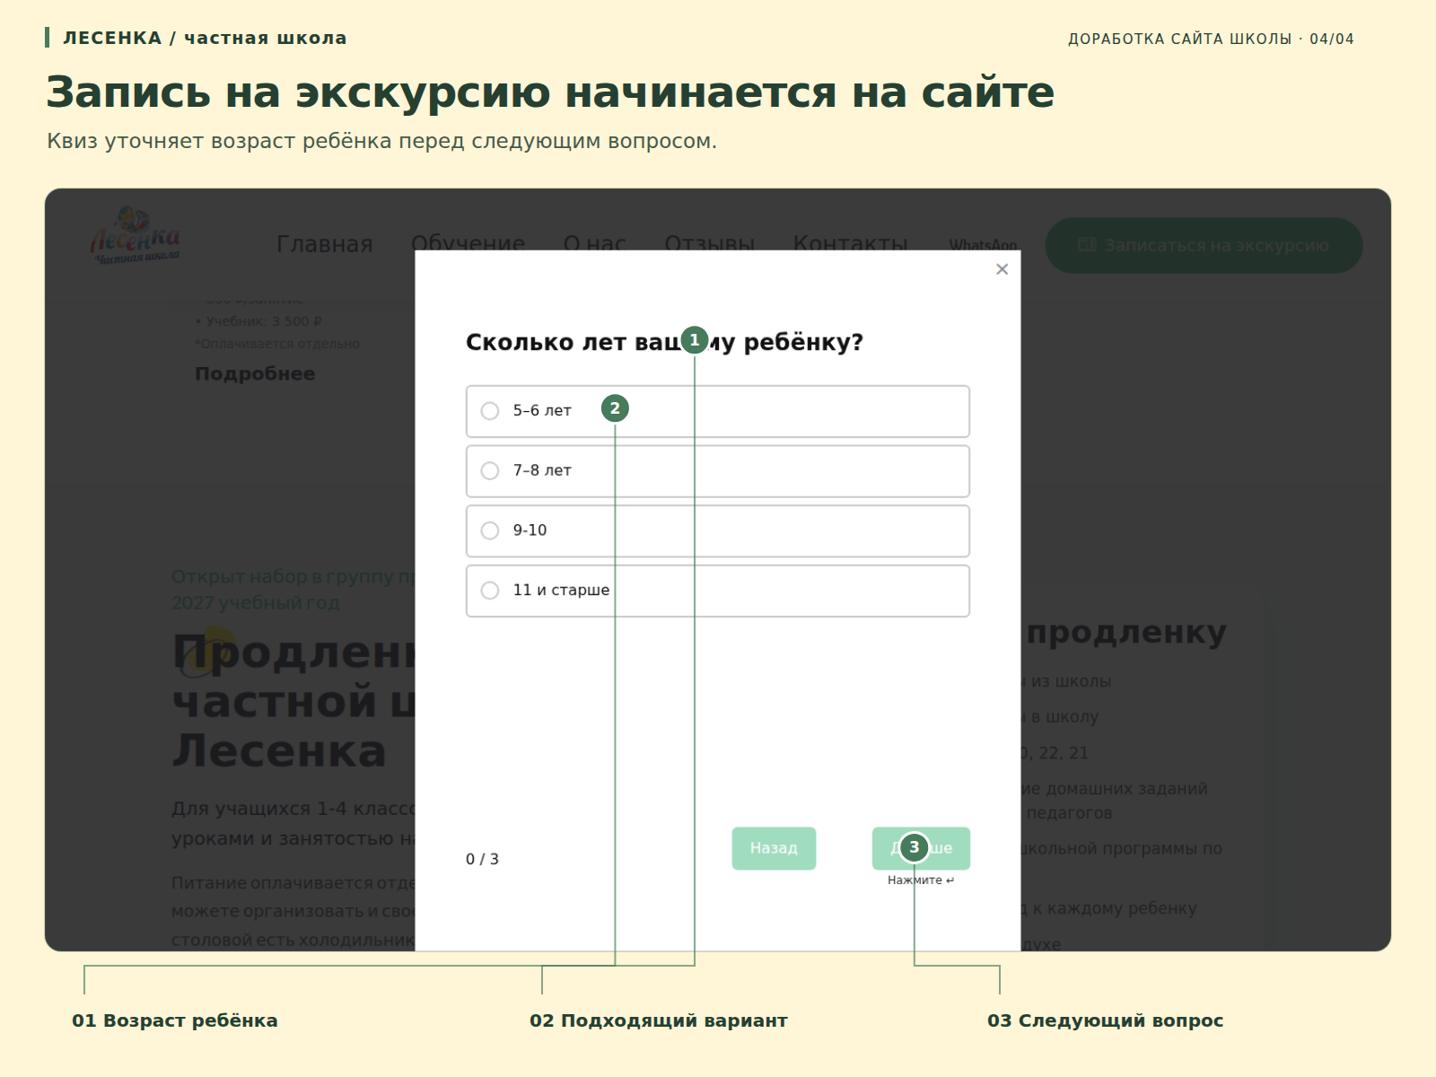The image size is (1436, 1077).
Task: Select the "11 и старше" option
Action: tap(717, 591)
